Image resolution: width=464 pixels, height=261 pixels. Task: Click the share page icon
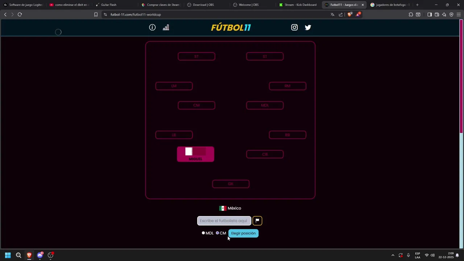341,14
